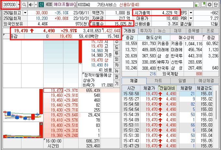Screen dimensions: 221x150
Task: Click the top buyer volume 1,044,116
Action: (x=193, y=44)
